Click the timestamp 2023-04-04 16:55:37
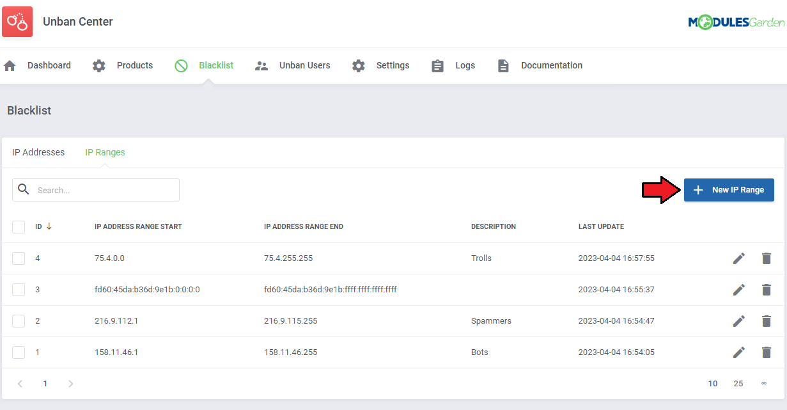The height and width of the screenshot is (410, 787). pos(616,290)
